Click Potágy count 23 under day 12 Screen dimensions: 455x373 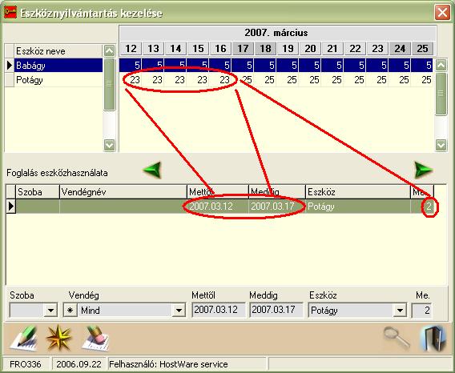131,80
